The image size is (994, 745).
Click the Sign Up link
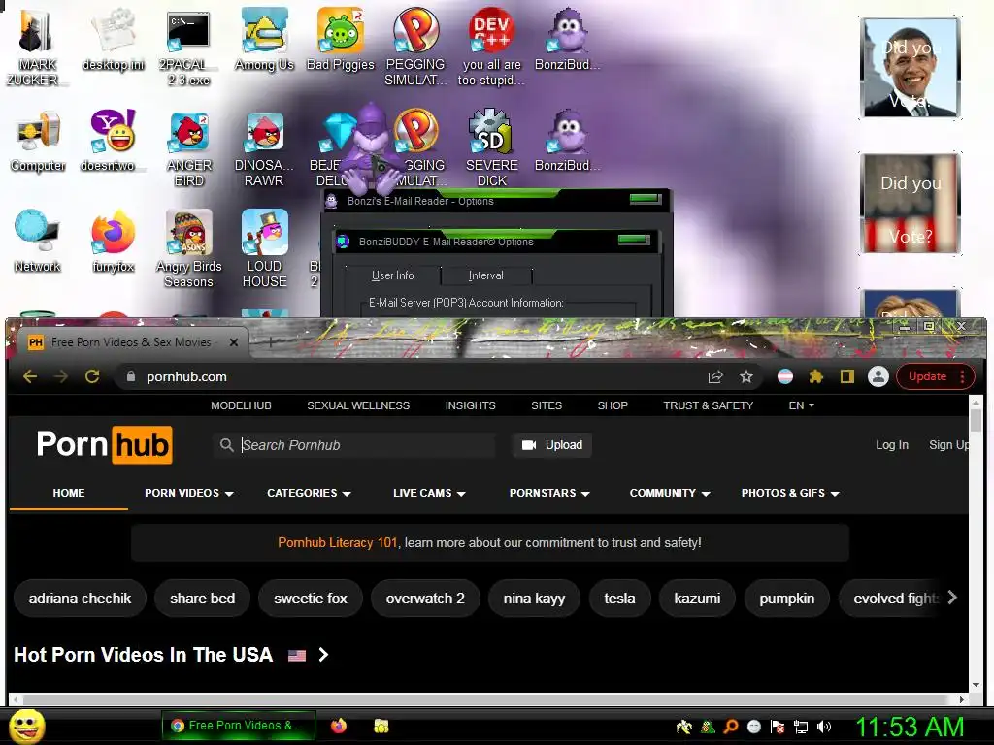pyautogui.click(x=948, y=445)
